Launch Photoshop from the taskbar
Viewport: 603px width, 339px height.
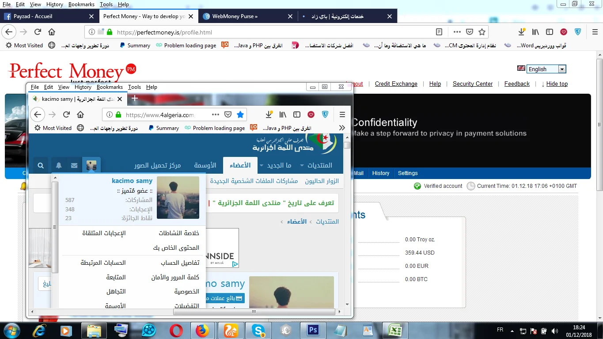[x=313, y=330]
